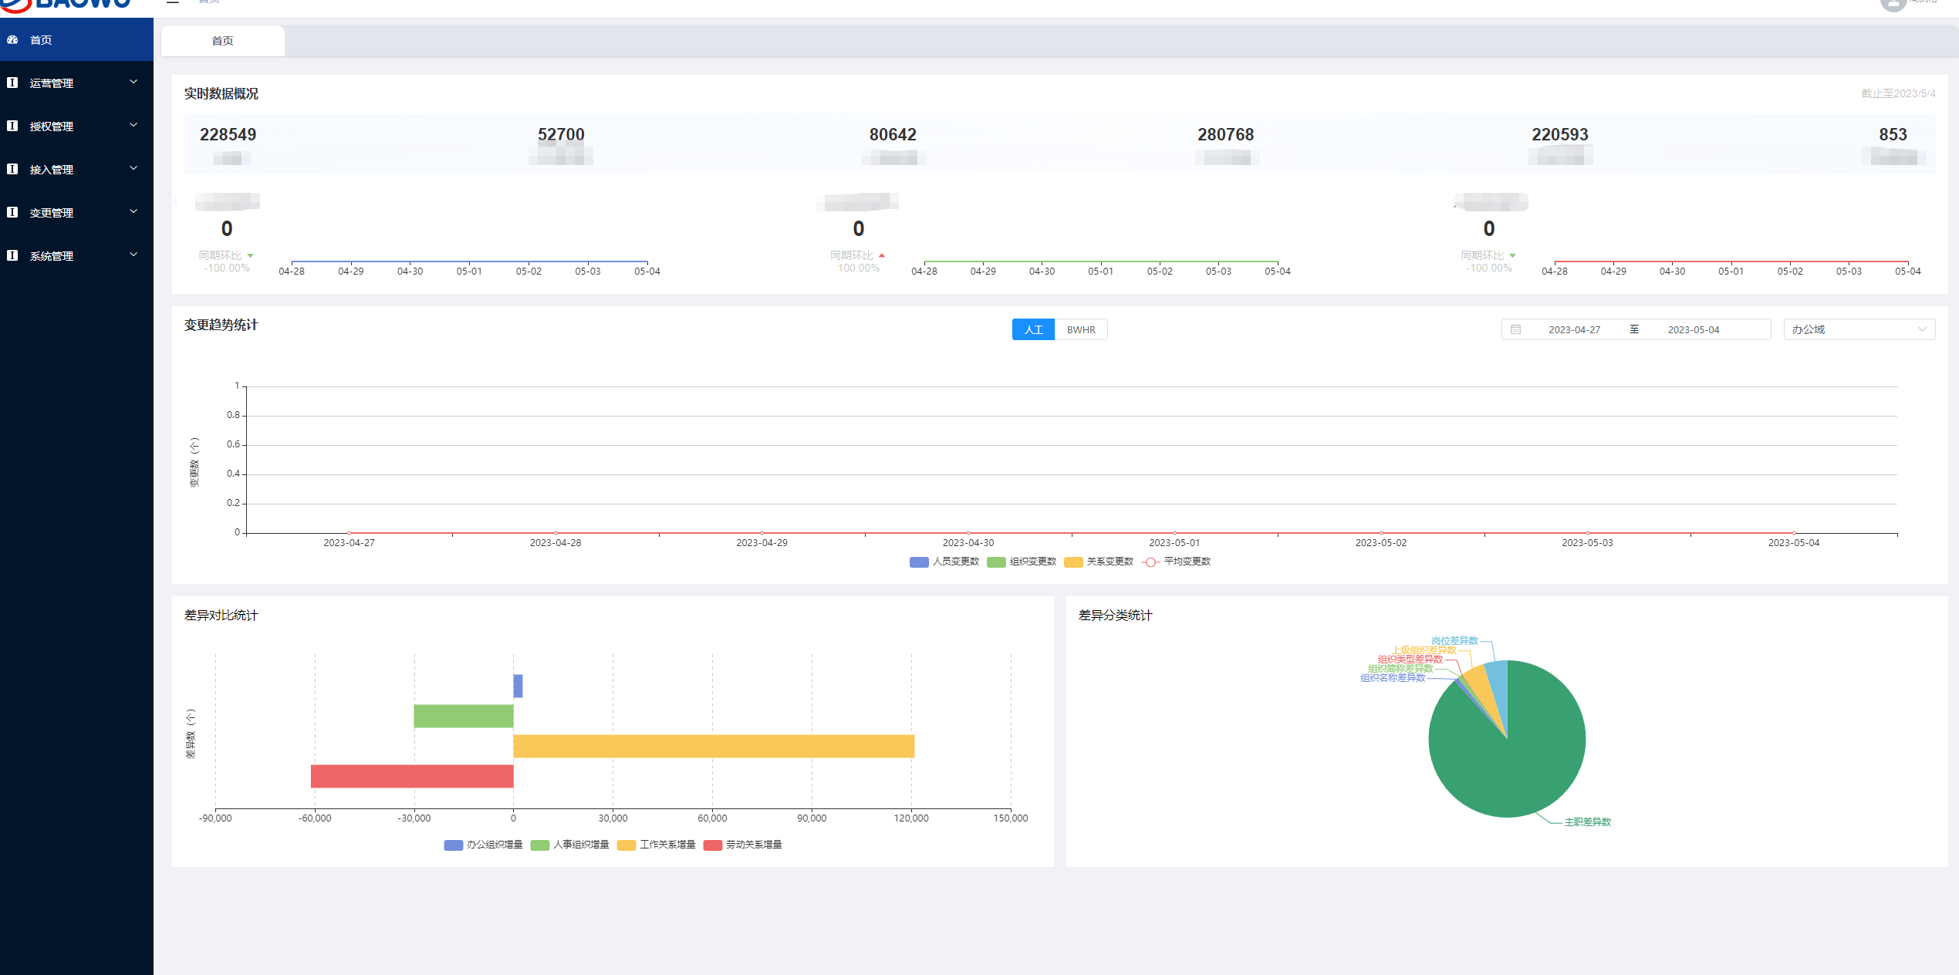Viewport: 1959px width, 975px height.
Task: Toggle the chevron next to 变更管理
Action: [133, 211]
